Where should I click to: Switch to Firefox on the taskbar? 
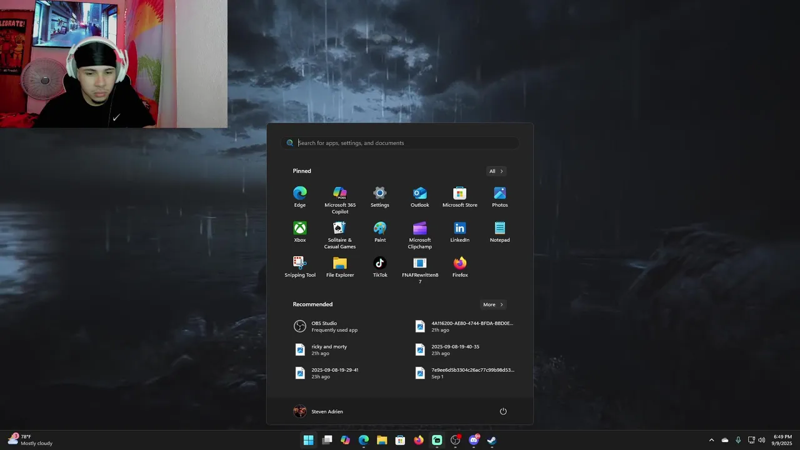coord(419,440)
